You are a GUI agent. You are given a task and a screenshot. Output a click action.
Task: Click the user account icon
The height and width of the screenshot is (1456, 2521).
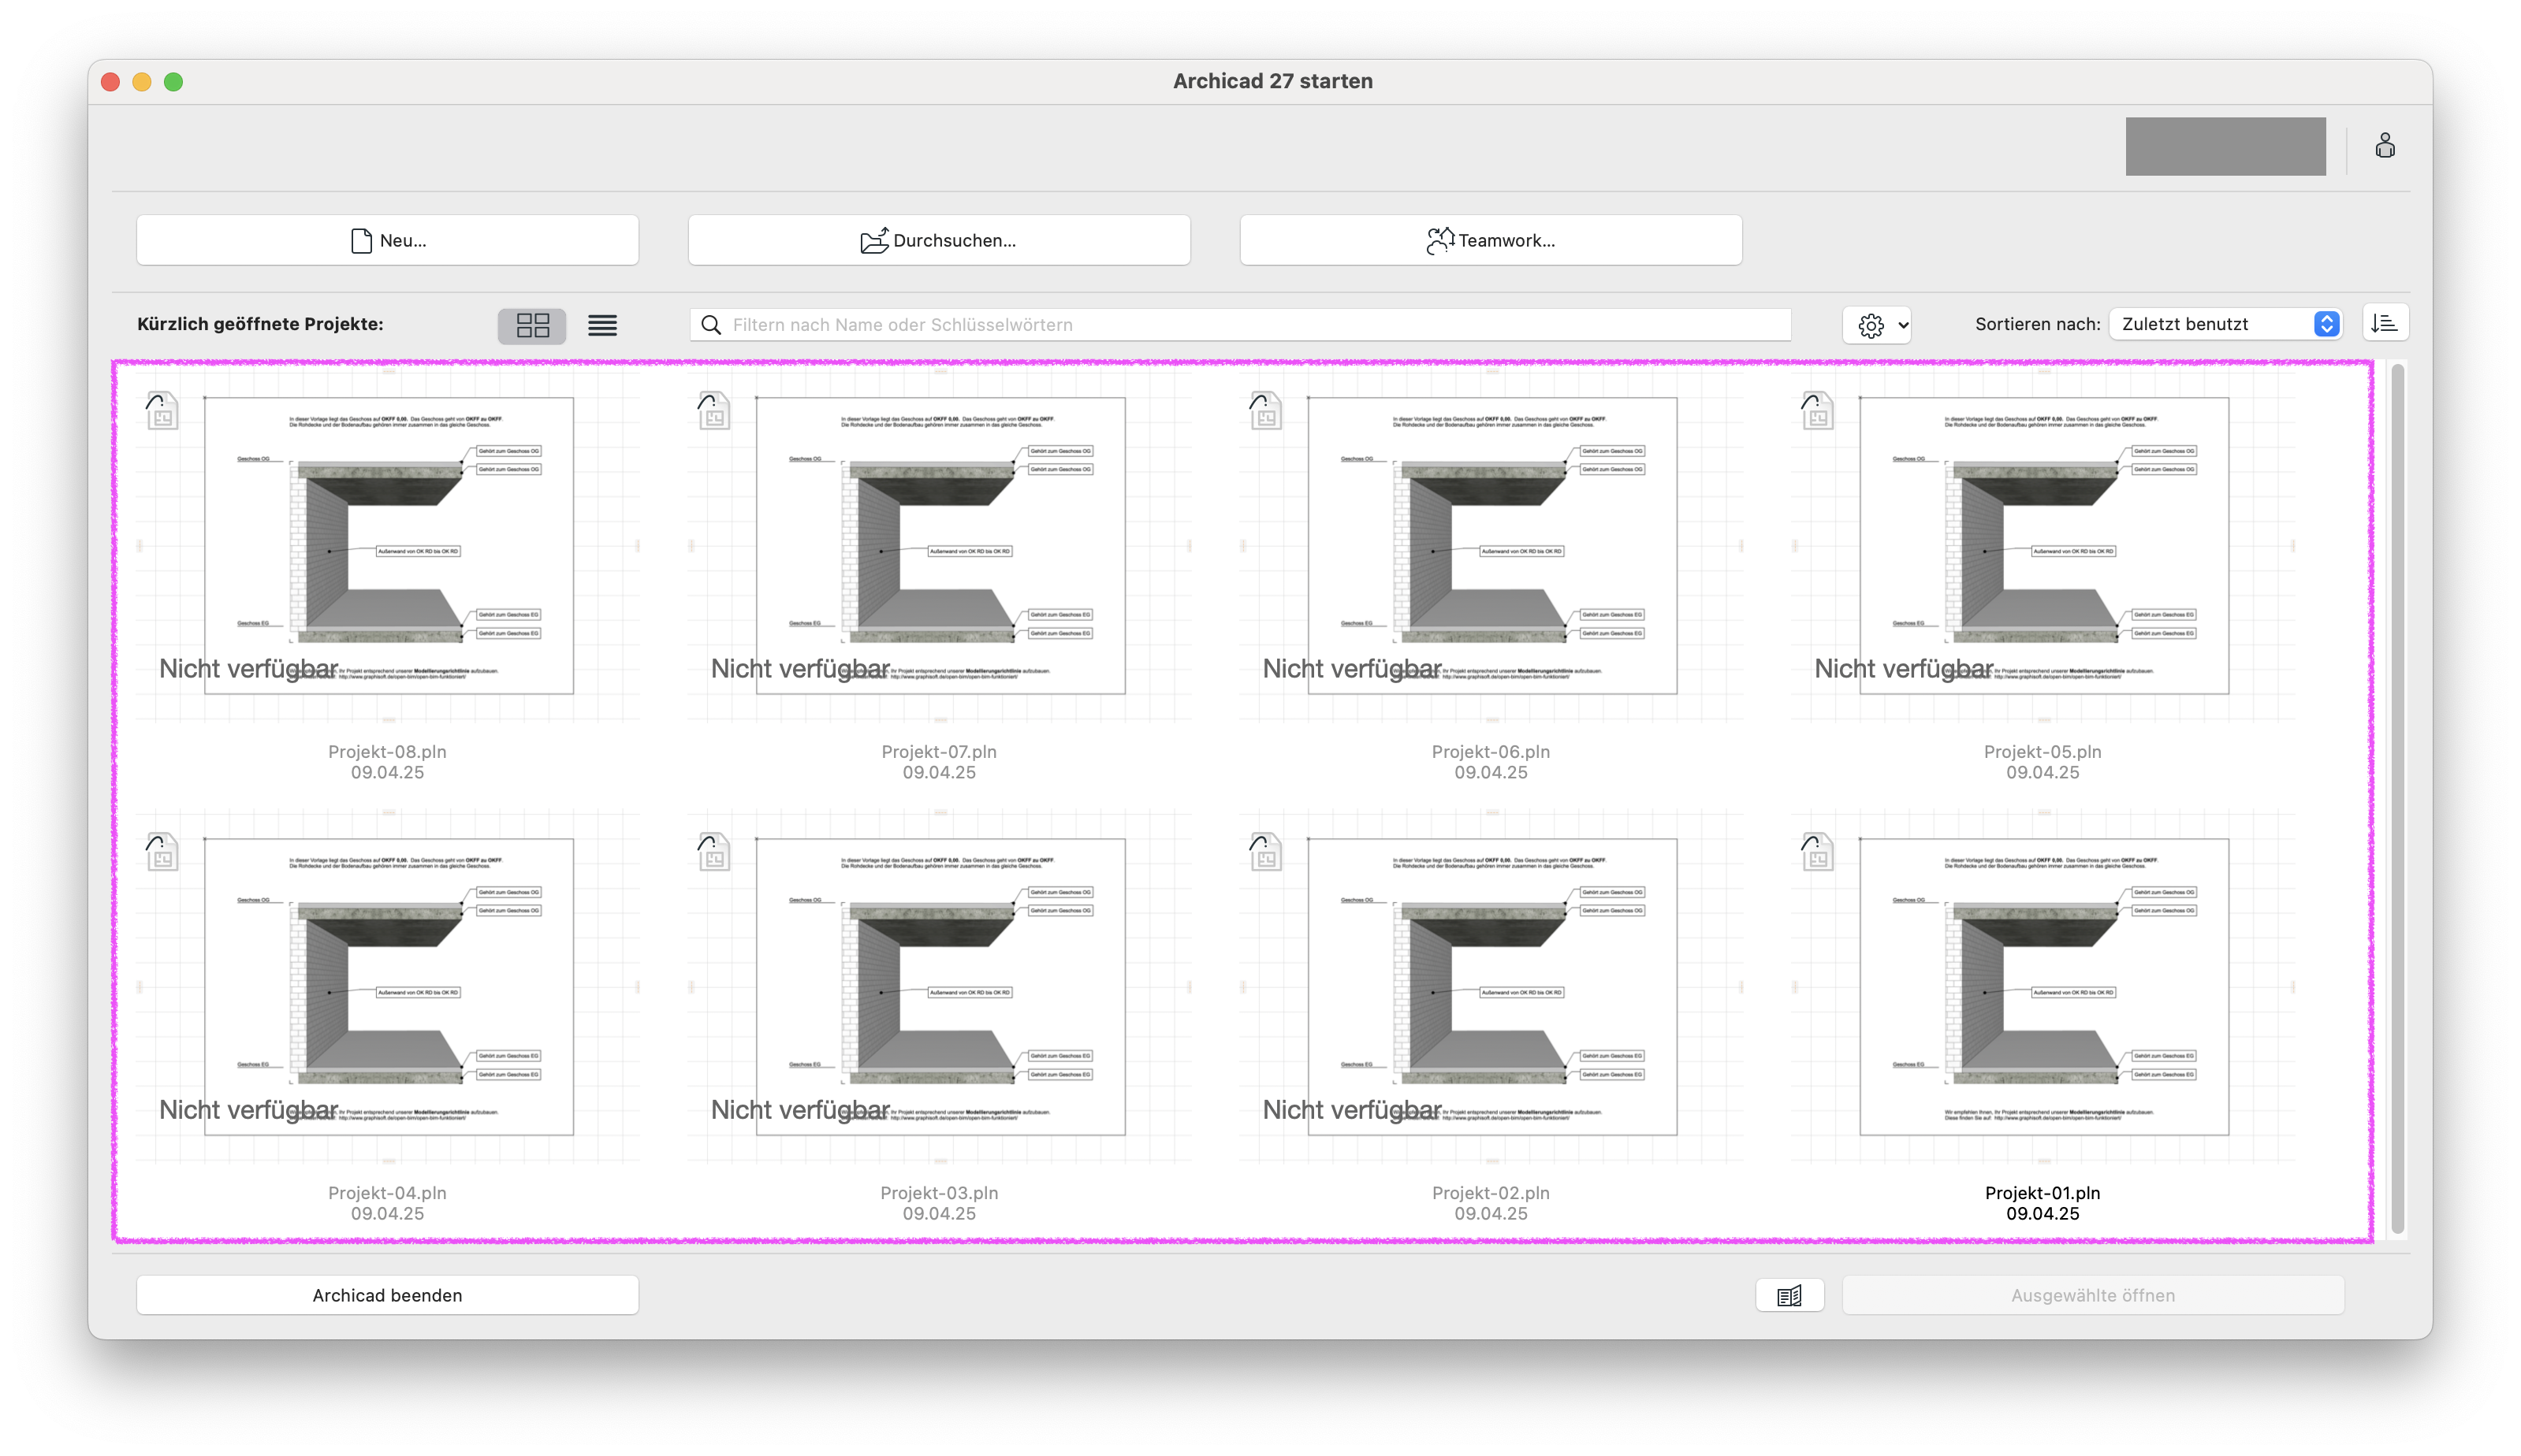coord(2385,146)
